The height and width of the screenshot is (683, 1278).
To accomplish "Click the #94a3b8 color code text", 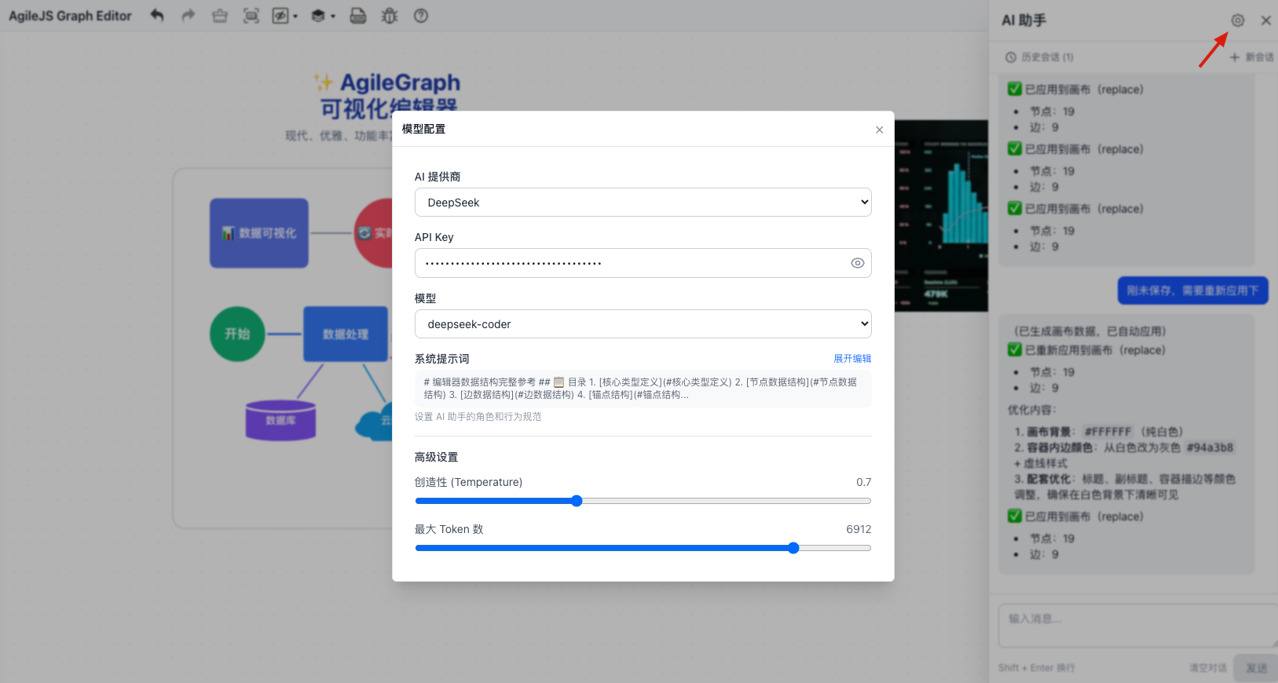I will click(1210, 447).
